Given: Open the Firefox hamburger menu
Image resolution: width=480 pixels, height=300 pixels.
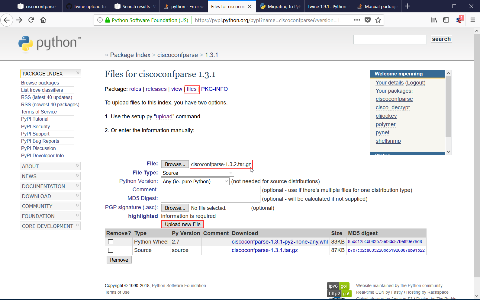Looking at the screenshot, I should tap(473, 20).
